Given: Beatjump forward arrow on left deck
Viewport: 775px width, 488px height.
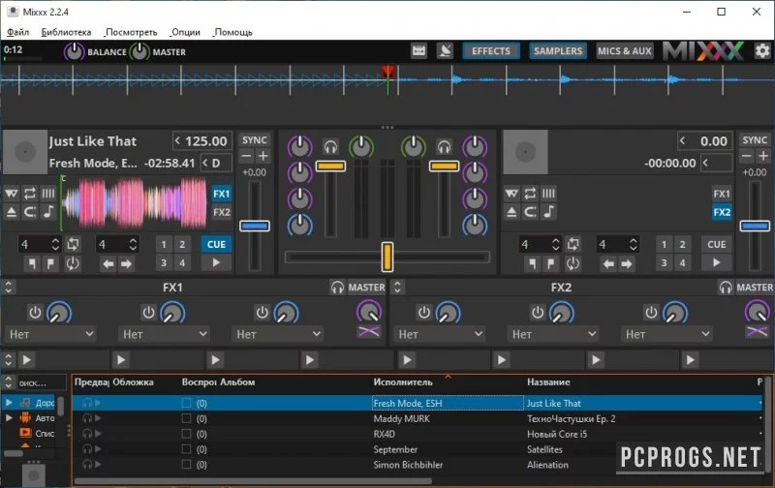Looking at the screenshot, I should pyautogui.click(x=127, y=264).
